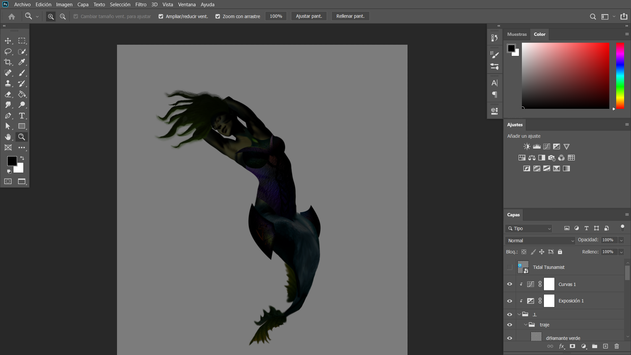Select the Rectangle shape tool
Screen dimensions: 631x355
point(22,126)
